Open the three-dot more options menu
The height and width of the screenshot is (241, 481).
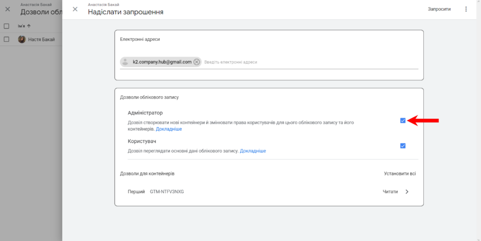click(466, 9)
